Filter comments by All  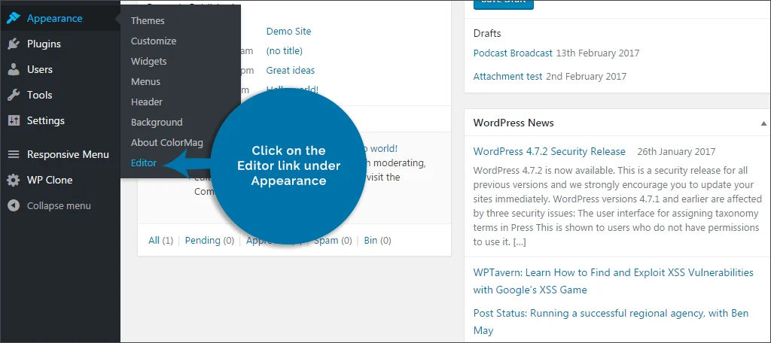pyautogui.click(x=154, y=240)
